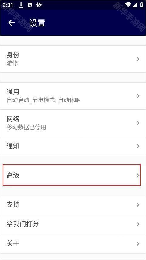Tap the activity pulse icon in status bar
Viewport: 146px width, 260px height.
39,5
